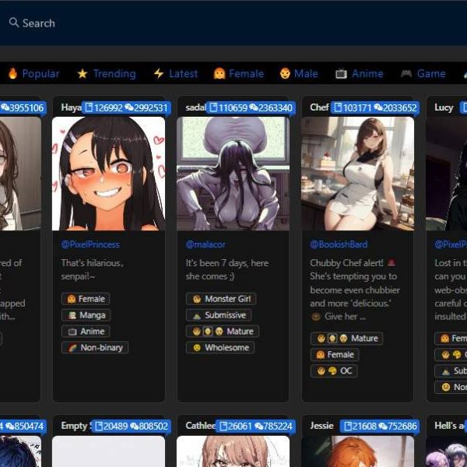The image size is (467, 467).
Task: Switch to the Trending tab
Action: [x=114, y=74]
